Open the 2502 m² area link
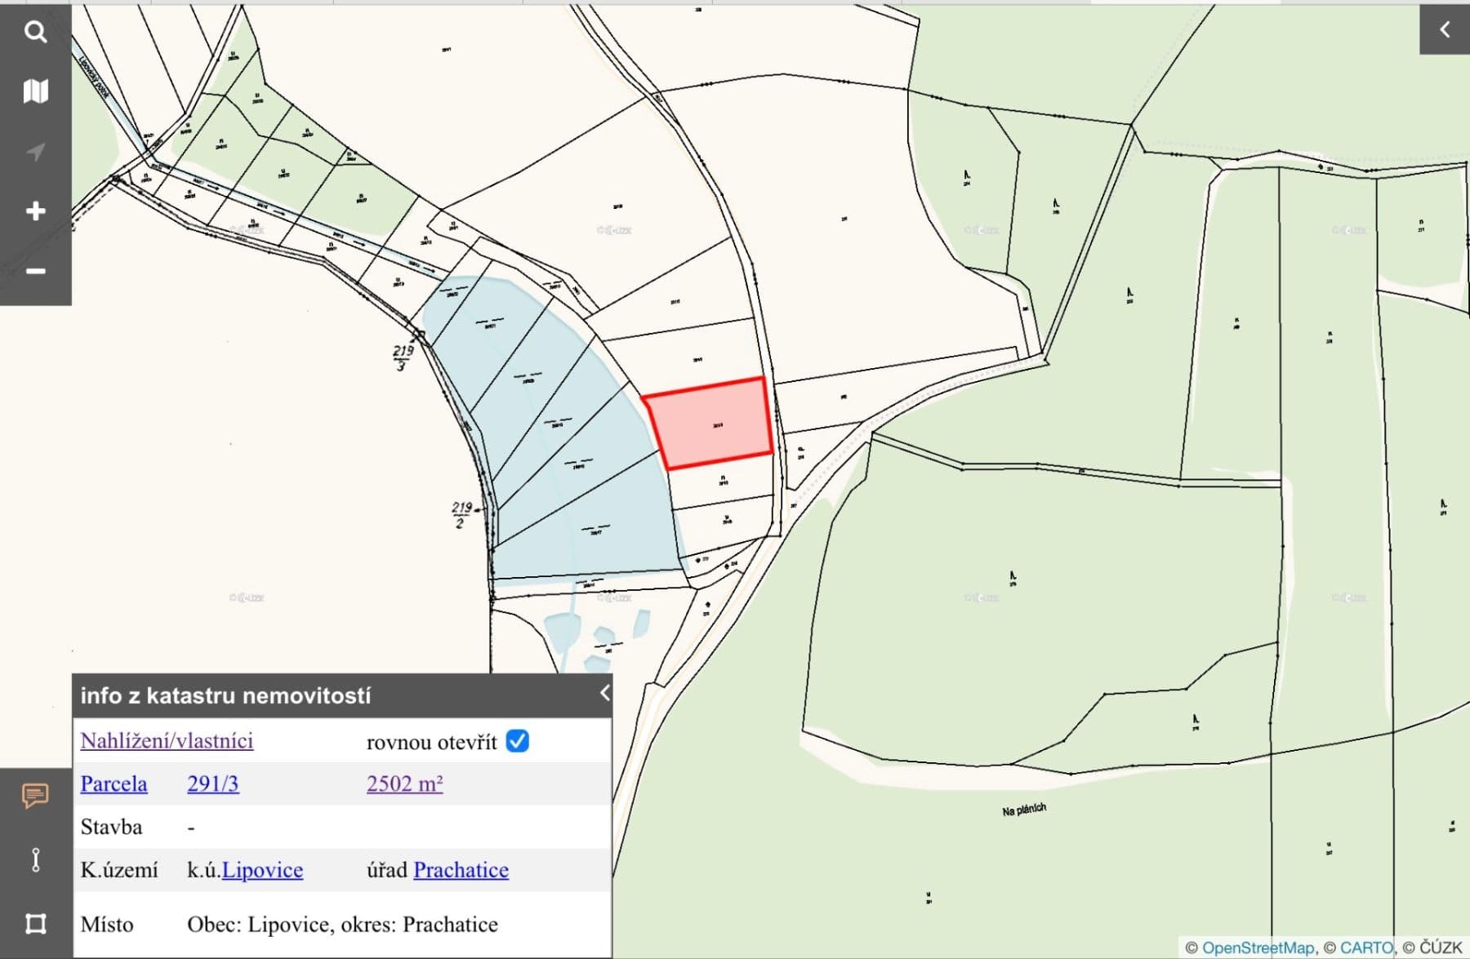The image size is (1470, 959). 403,784
